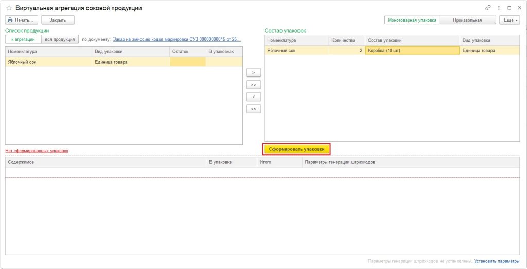Click the Нет сформированных упаковок link
This screenshot has height=269, width=527.
[x=37, y=151]
